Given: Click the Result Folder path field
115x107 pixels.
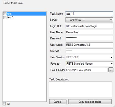Looking at the screenshot, I should pyautogui.click(x=86, y=70).
